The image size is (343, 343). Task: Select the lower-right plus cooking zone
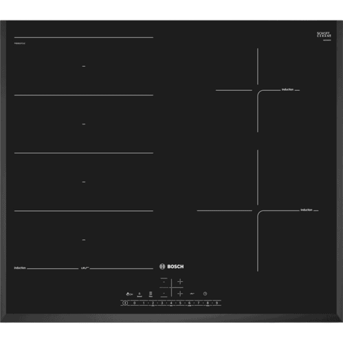(x=180, y=294)
